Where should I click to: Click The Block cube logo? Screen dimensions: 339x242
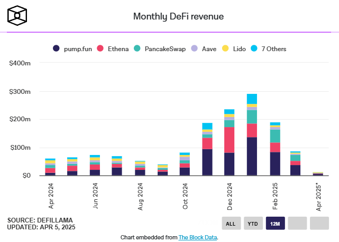[x=17, y=15]
